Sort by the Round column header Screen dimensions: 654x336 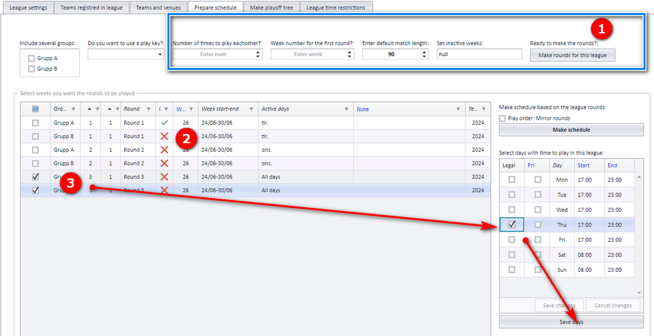tap(131, 109)
